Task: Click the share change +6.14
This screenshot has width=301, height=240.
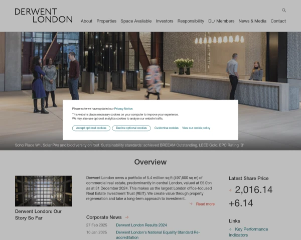Action: click(x=241, y=203)
